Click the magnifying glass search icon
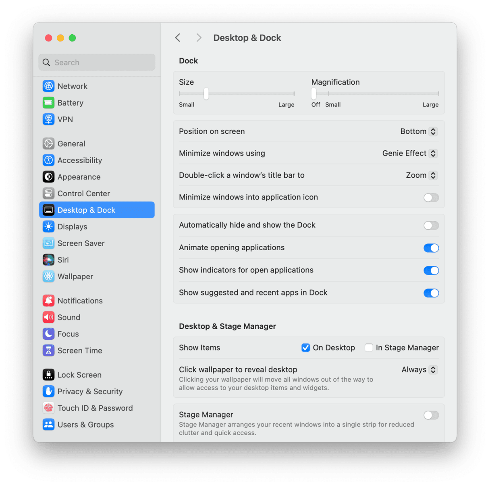The width and height of the screenshot is (490, 486). click(46, 62)
